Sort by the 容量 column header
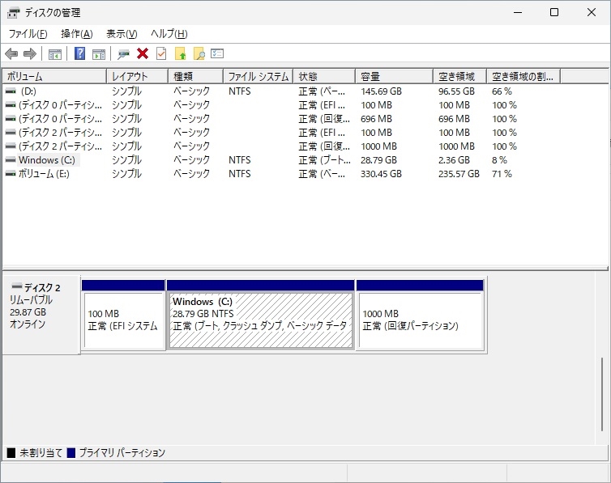Viewport: 611px width, 483px height. point(395,77)
